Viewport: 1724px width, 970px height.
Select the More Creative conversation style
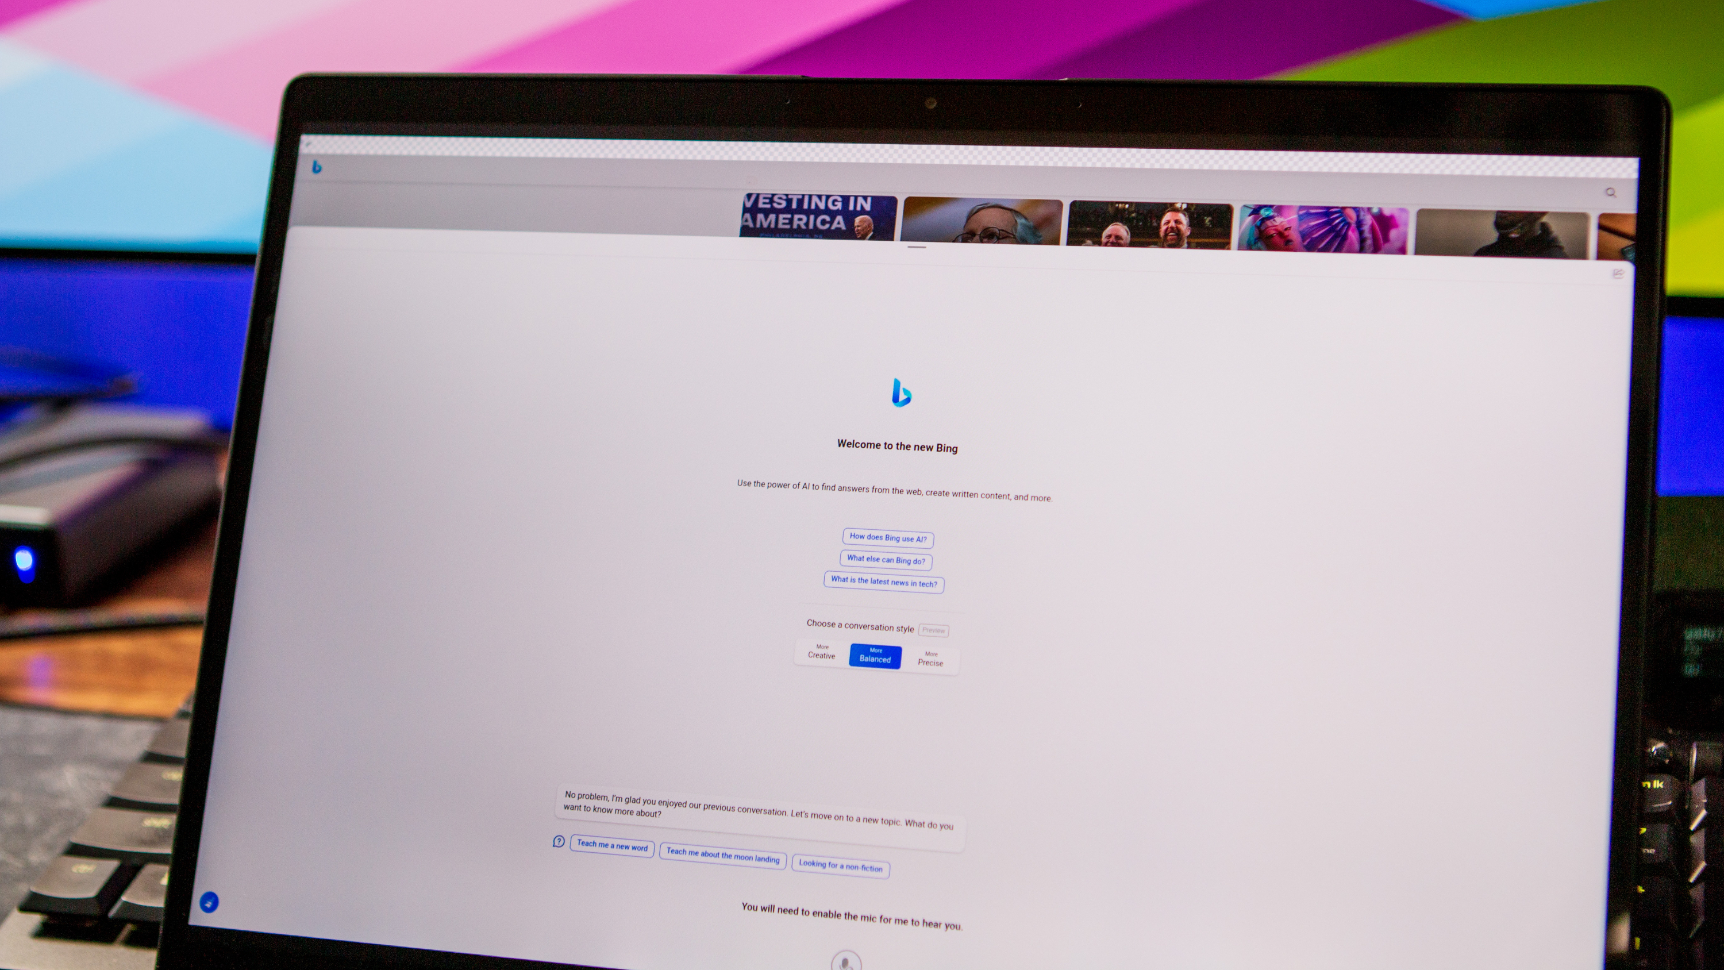819,654
